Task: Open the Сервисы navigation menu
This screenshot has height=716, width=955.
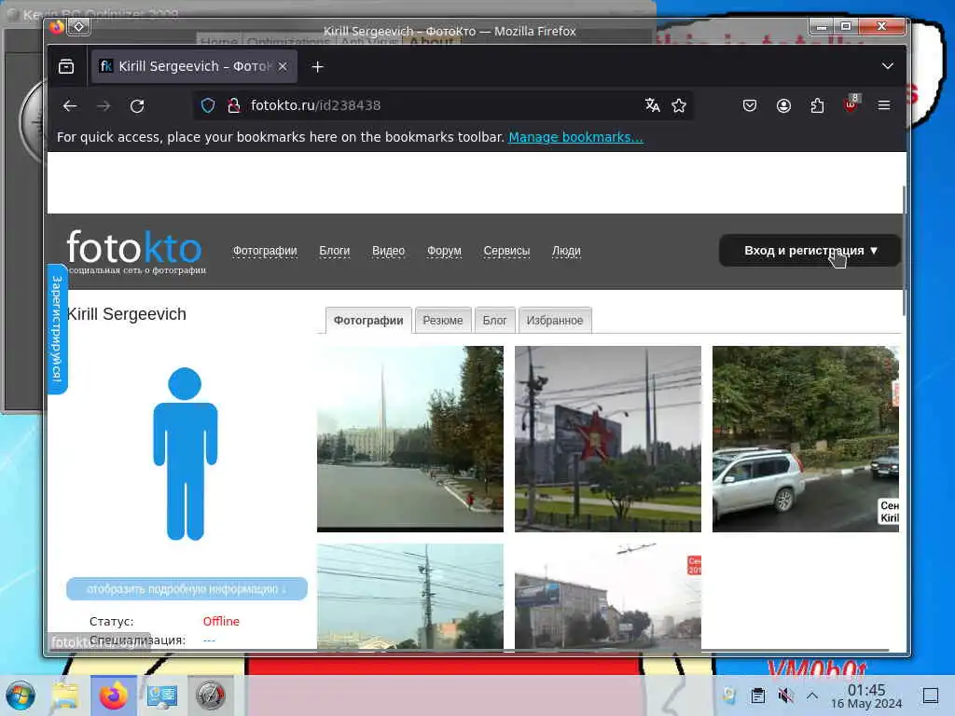Action: [506, 251]
